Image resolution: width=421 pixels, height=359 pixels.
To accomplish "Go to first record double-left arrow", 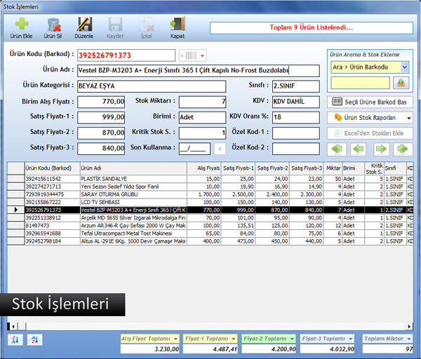I will coord(337,149).
